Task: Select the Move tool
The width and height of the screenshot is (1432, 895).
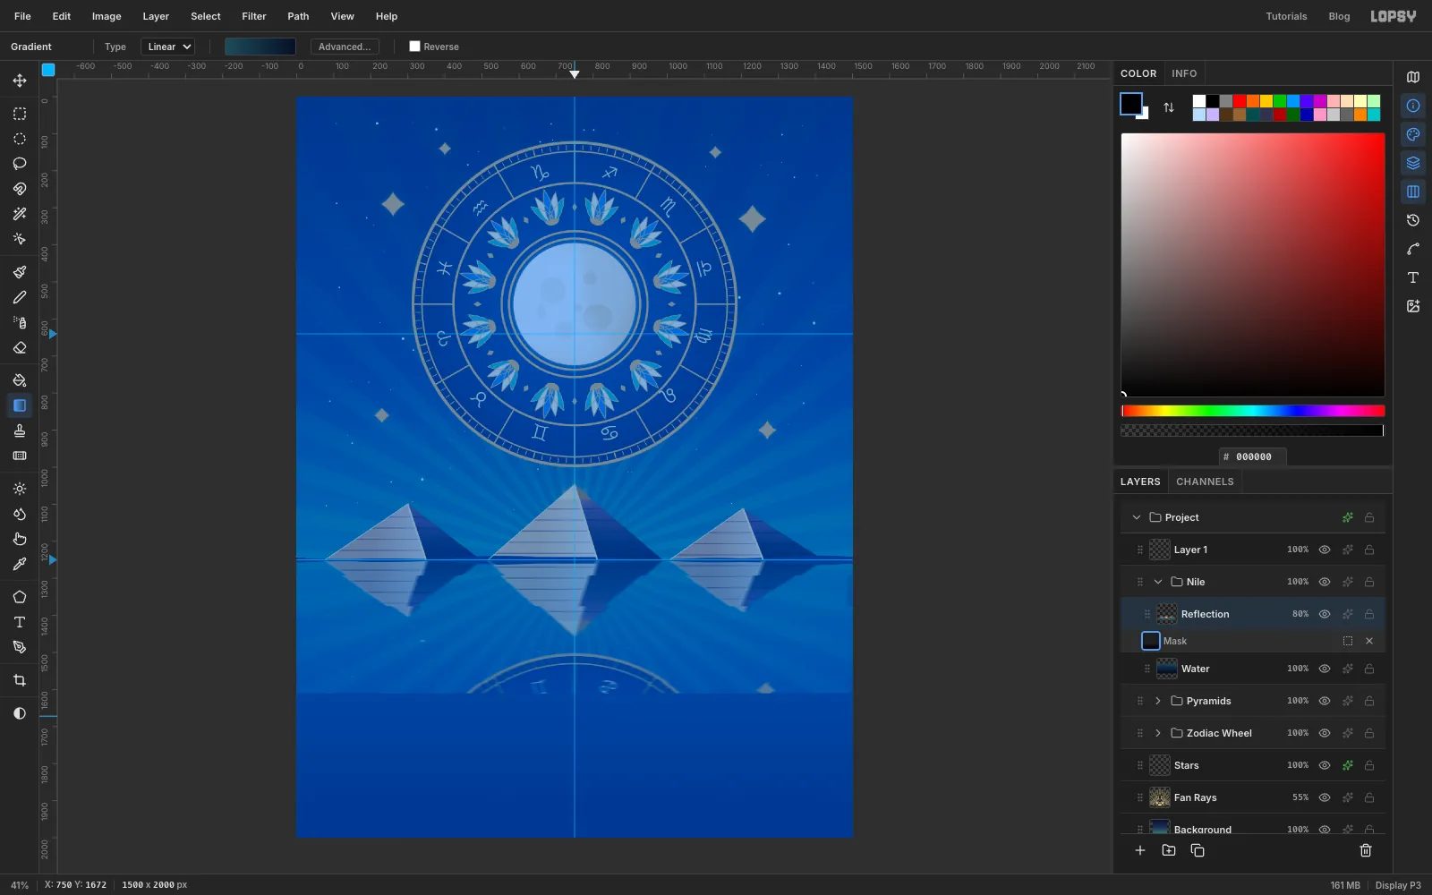Action: [20, 81]
